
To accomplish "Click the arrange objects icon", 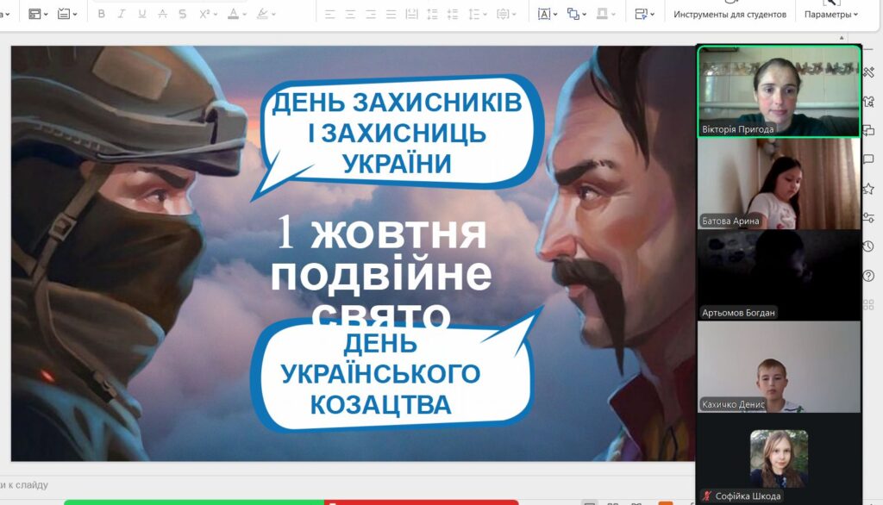I will (x=573, y=14).
